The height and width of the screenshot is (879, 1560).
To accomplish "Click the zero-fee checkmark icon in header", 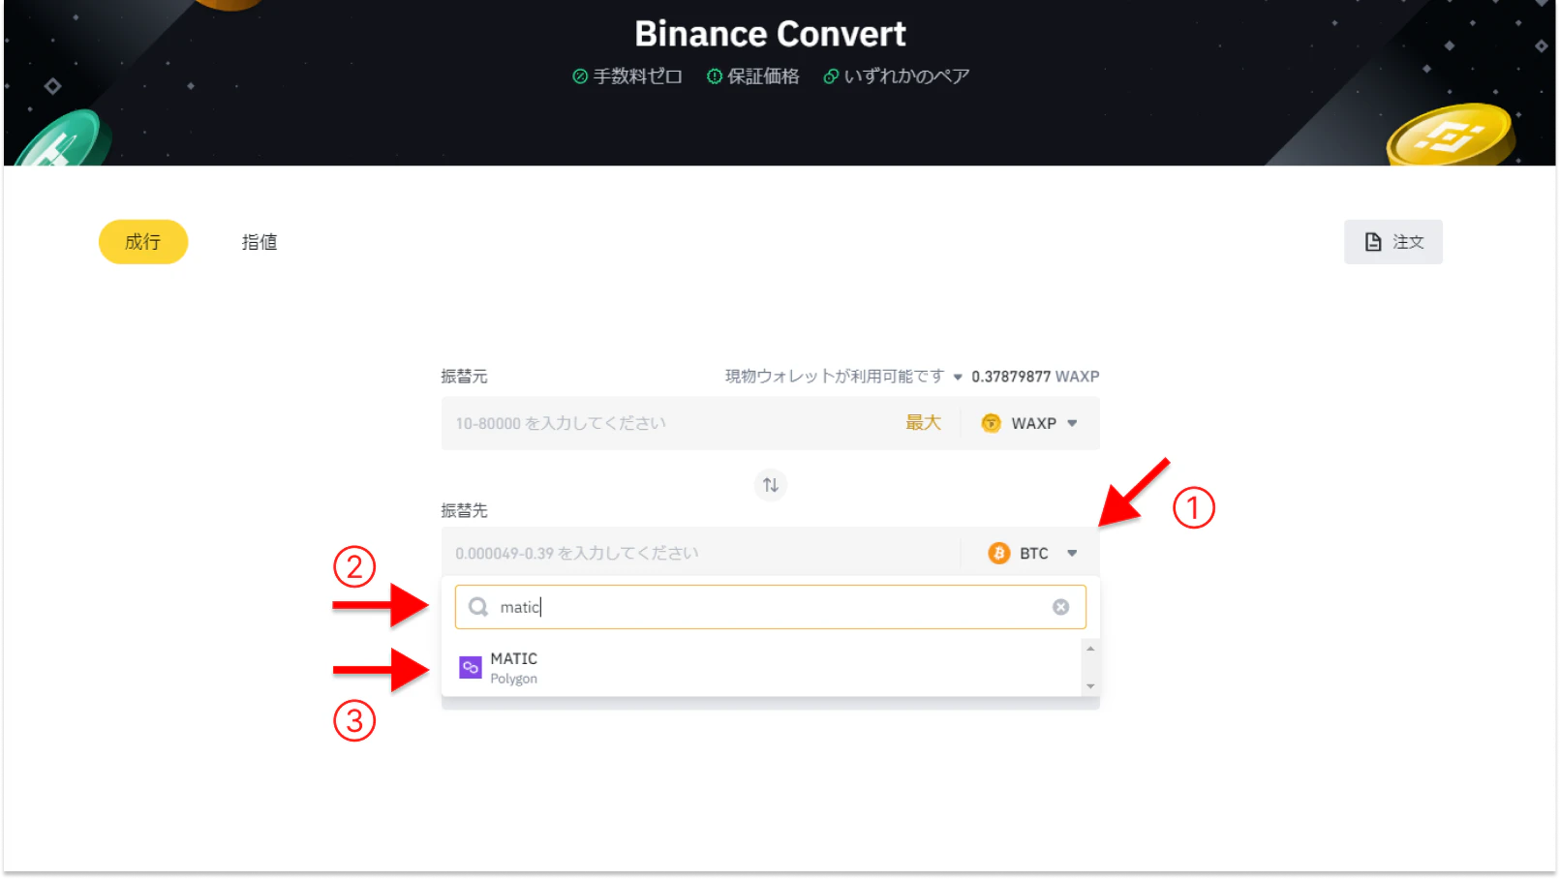I will tap(580, 76).
